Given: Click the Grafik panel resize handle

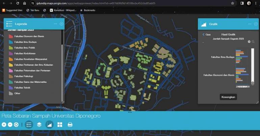Looking at the screenshot, I should click(x=257, y=103).
